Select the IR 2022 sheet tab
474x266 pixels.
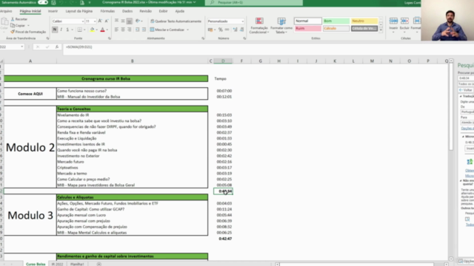(x=57, y=264)
